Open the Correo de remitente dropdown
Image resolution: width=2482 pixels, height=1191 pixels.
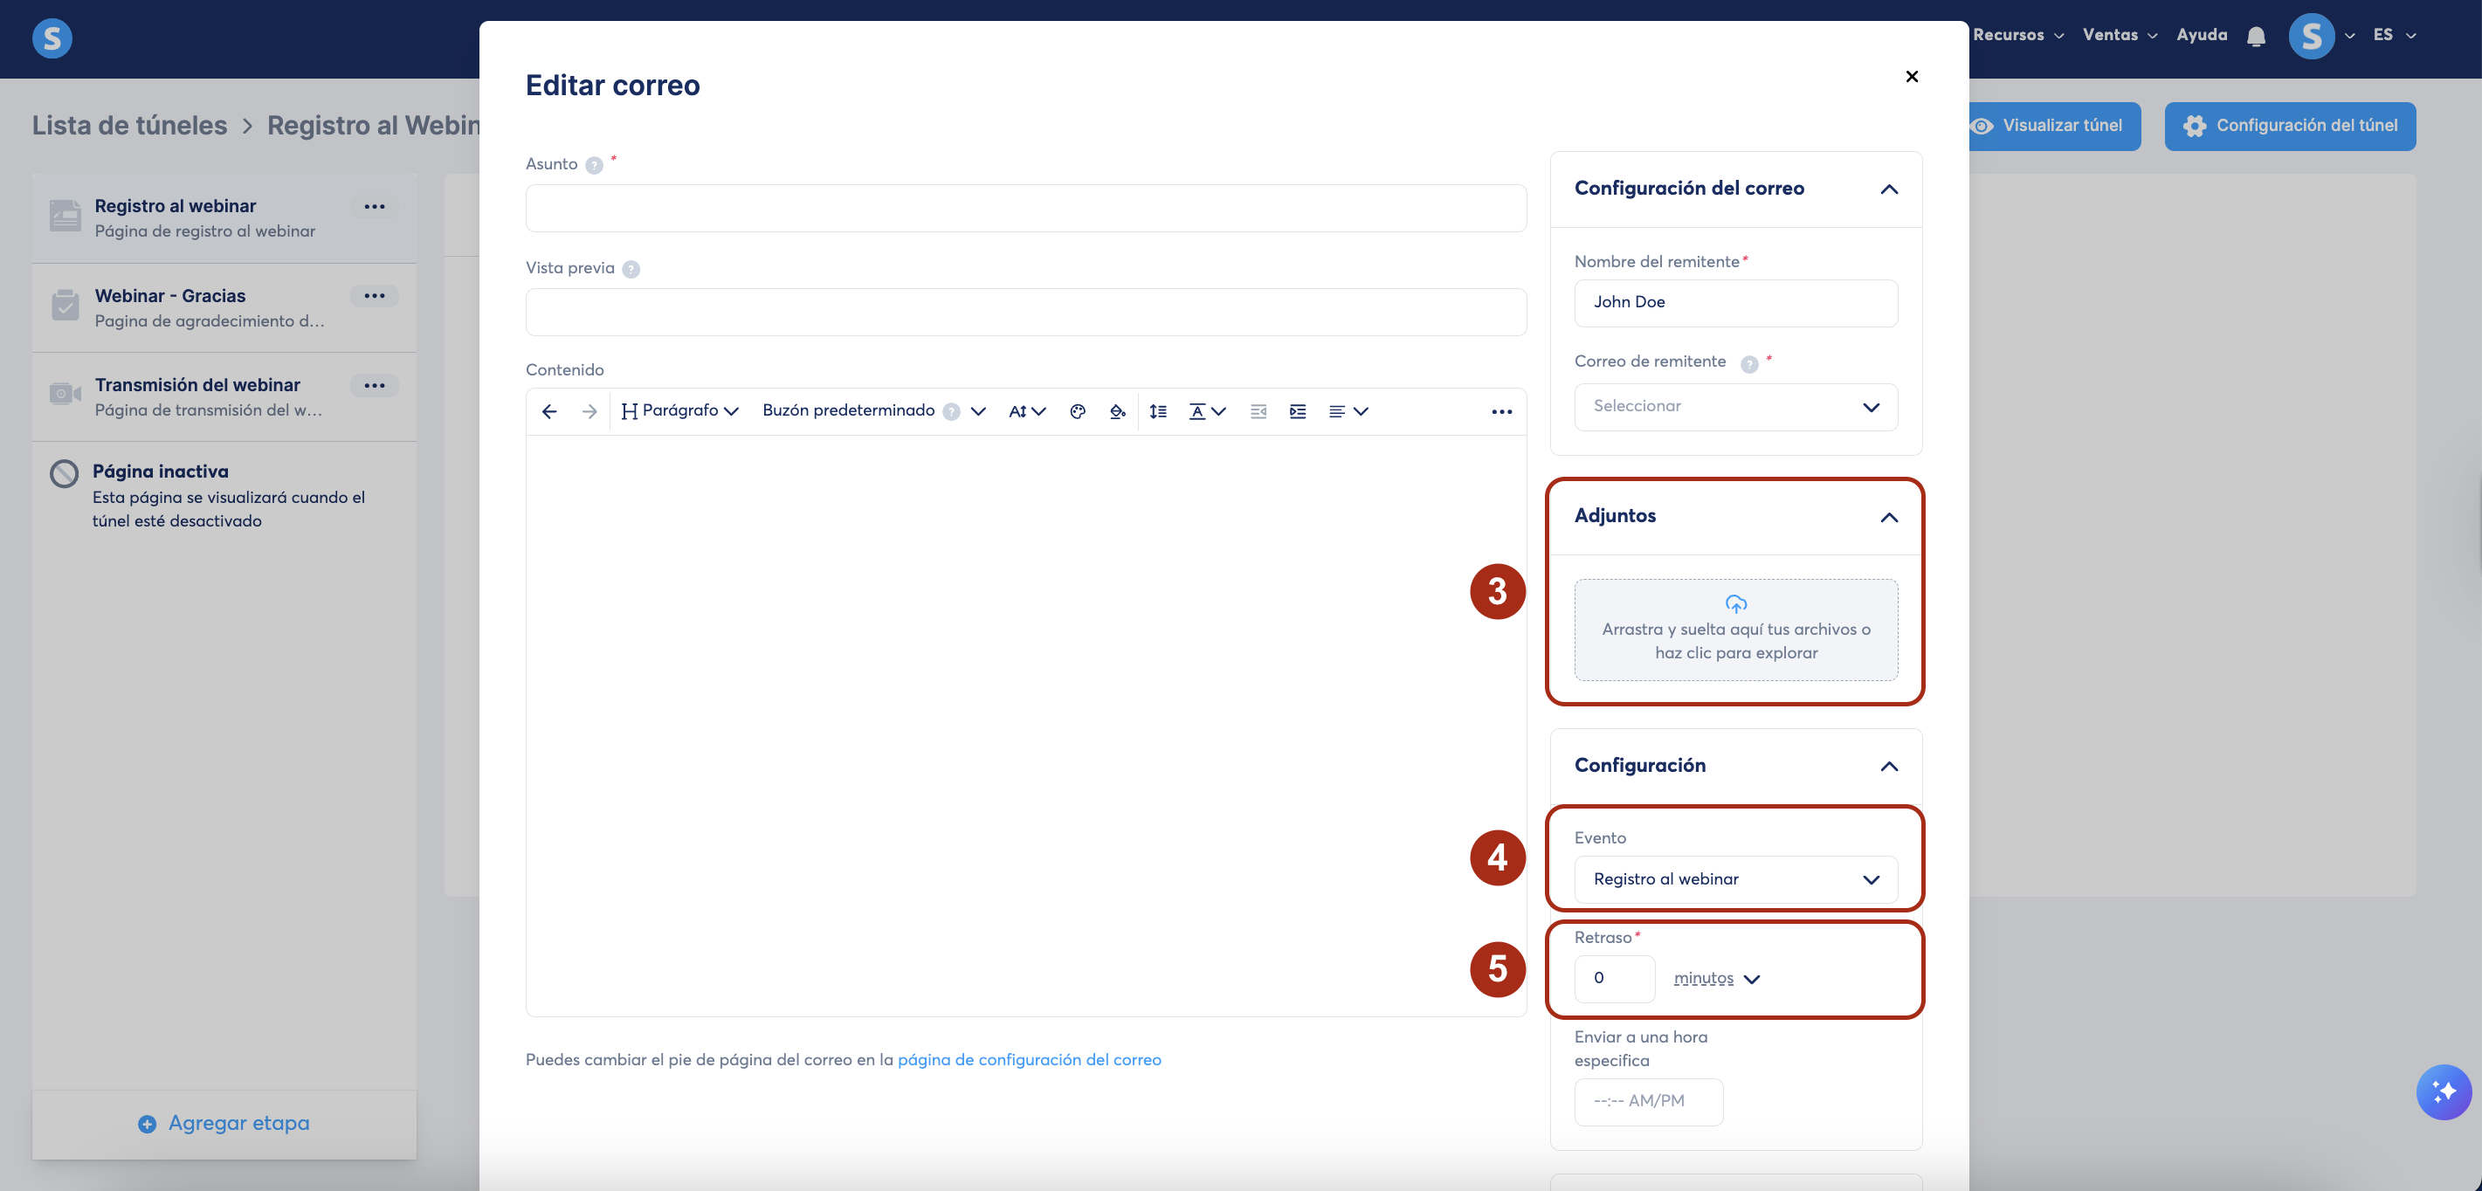point(1735,407)
